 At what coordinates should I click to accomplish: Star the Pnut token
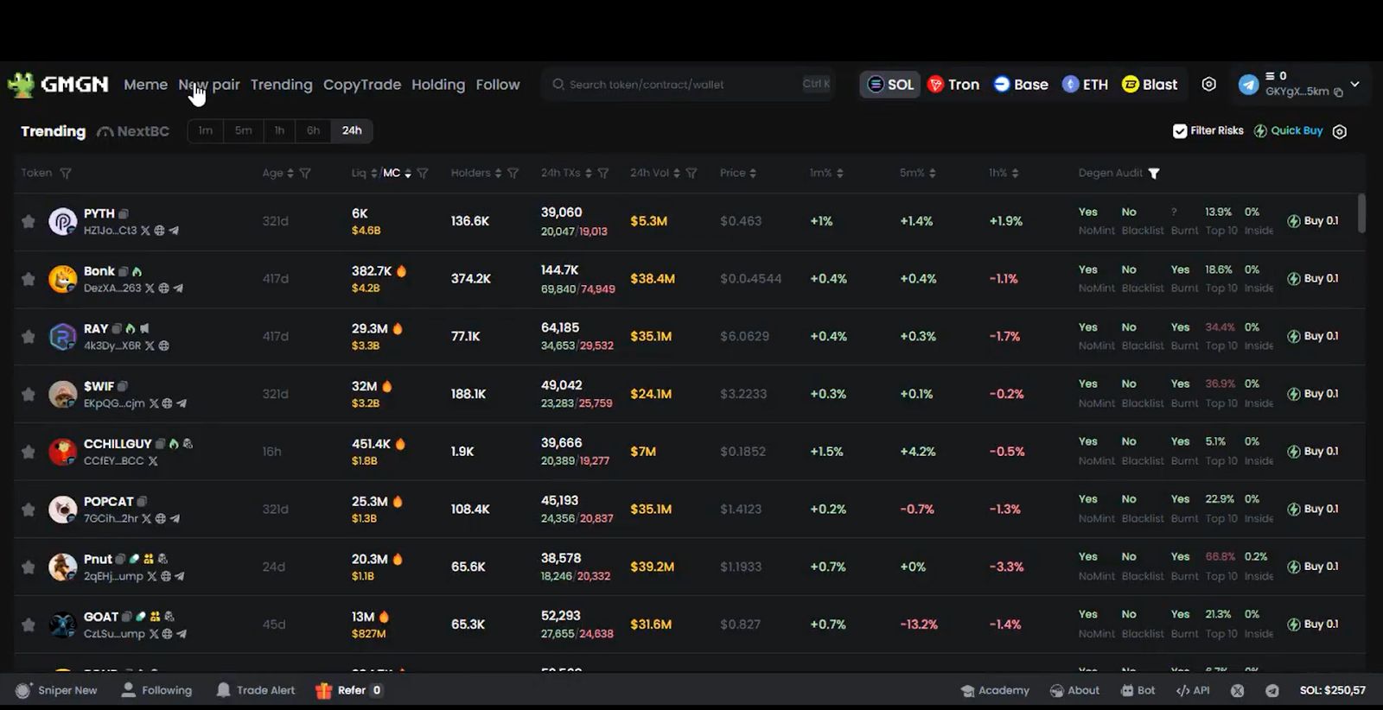point(29,567)
